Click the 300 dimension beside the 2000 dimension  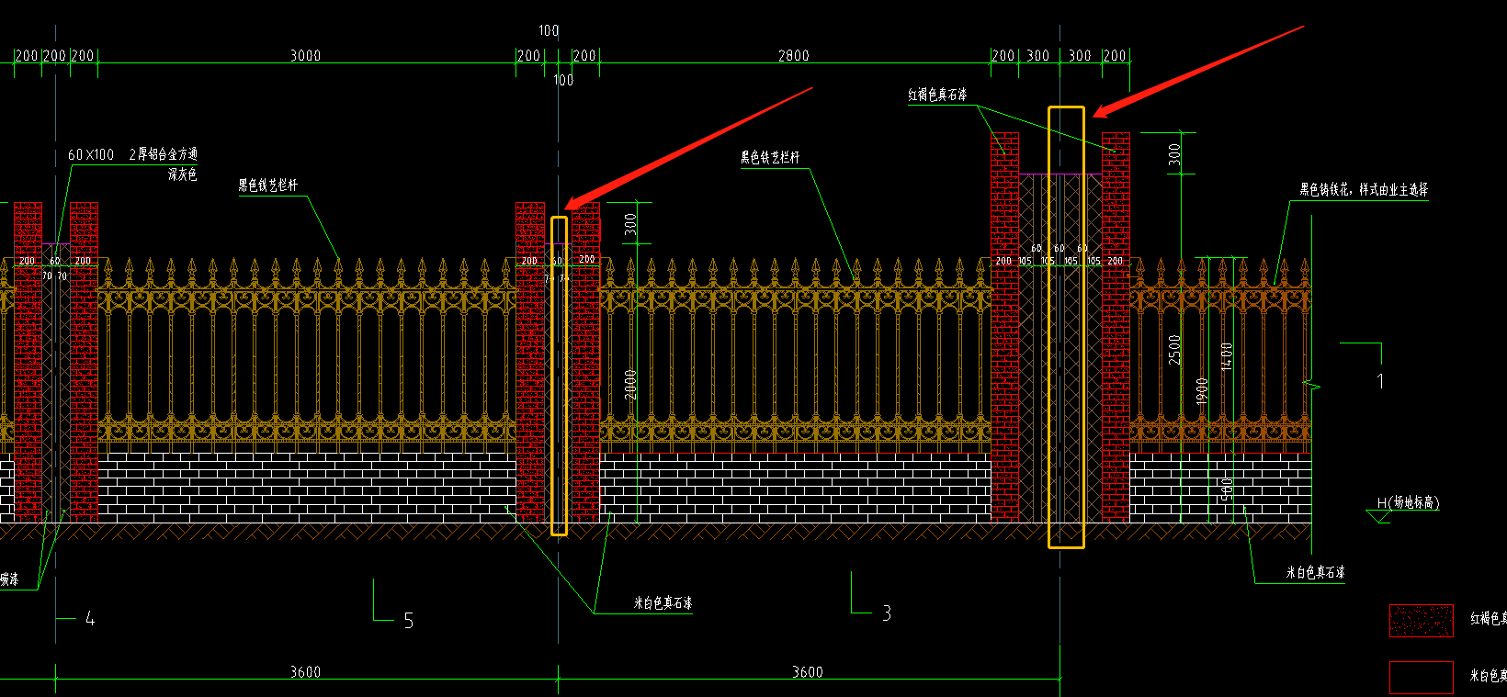[630, 224]
